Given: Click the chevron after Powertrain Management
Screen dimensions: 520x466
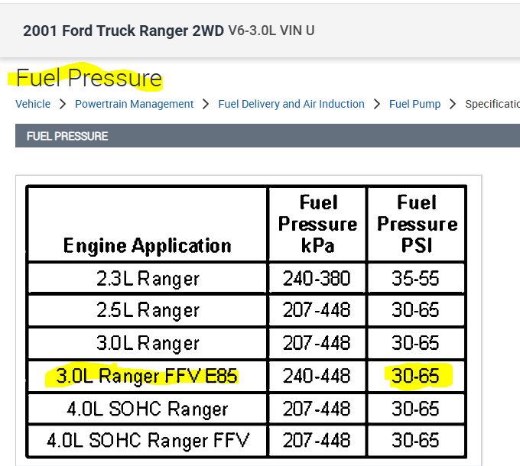Looking at the screenshot, I should [206, 104].
